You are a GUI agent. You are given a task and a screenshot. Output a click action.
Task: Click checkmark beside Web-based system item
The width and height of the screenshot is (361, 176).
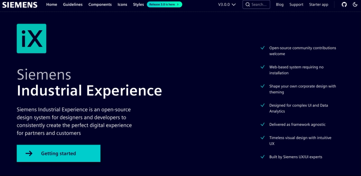coord(262,67)
